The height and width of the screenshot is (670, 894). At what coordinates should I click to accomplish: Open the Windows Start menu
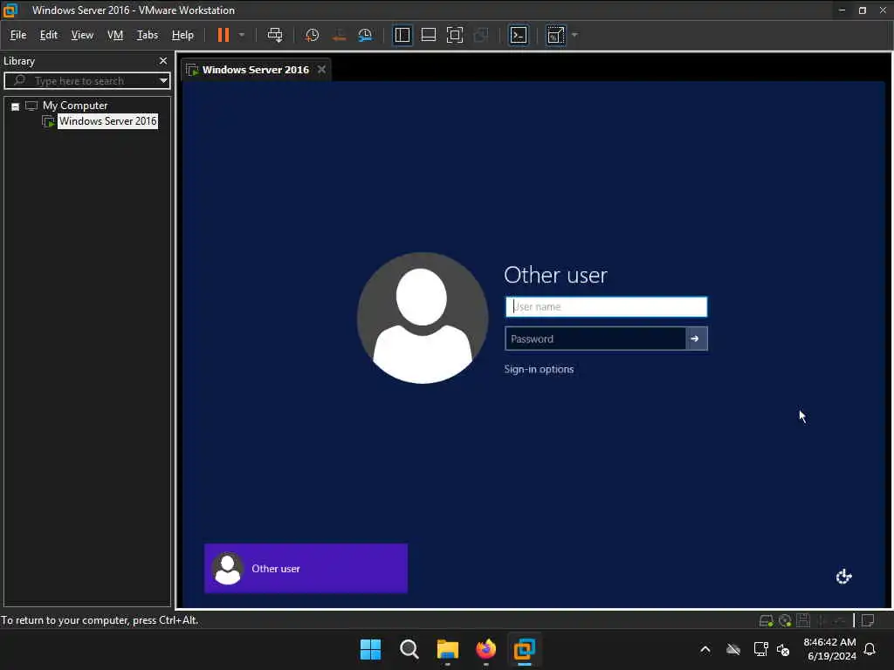click(370, 649)
